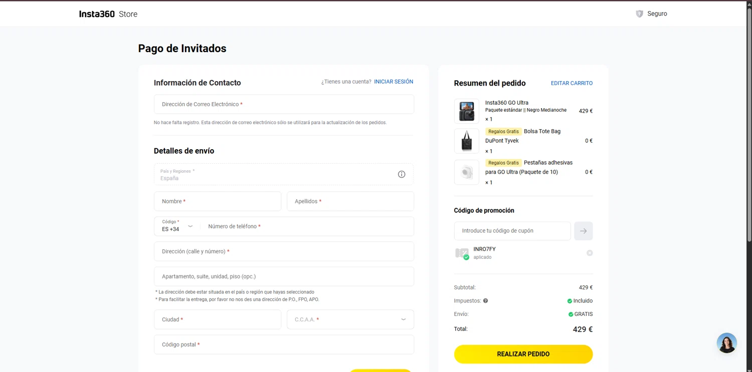Open the ES +34 phone code dropdown
Screen dimensions: 752x372
pos(177,226)
